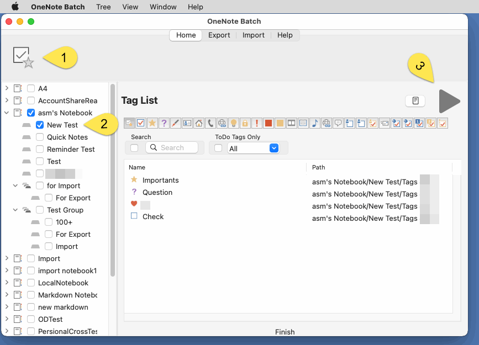Check the Reminder Test section checkbox
Viewport: 479px width, 345px height.
pyautogui.click(x=40, y=149)
